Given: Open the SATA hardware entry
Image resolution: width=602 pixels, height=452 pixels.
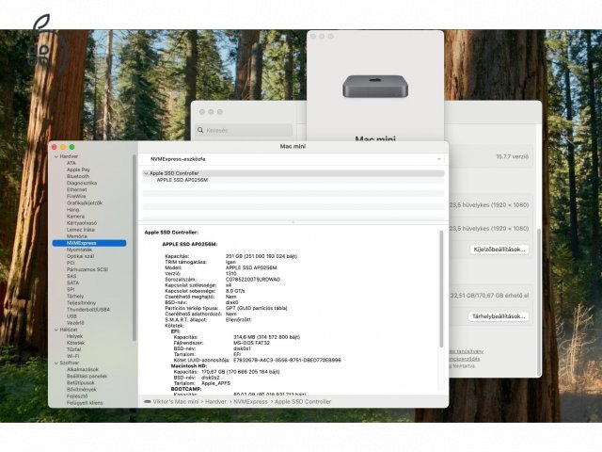Looking at the screenshot, I should 72,282.
